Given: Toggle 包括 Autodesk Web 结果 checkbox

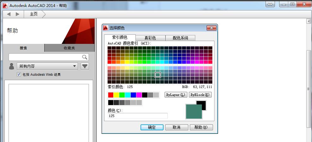Looking at the screenshot, I should [19, 74].
